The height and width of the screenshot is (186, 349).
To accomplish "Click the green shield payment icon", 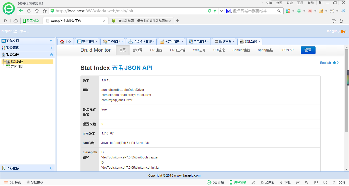I will (299, 11).
